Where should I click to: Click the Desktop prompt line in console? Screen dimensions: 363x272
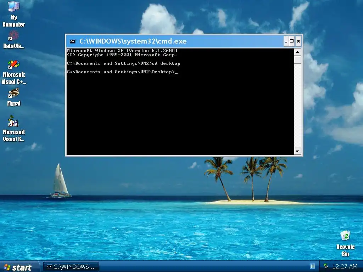pyautogui.click(x=122, y=72)
